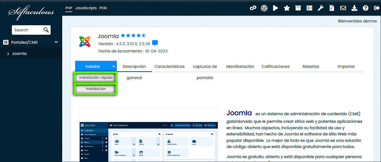Image resolution: width=381 pixels, height=162 pixels.
Task: Open ratings via the star icon
Action: coord(286,8)
